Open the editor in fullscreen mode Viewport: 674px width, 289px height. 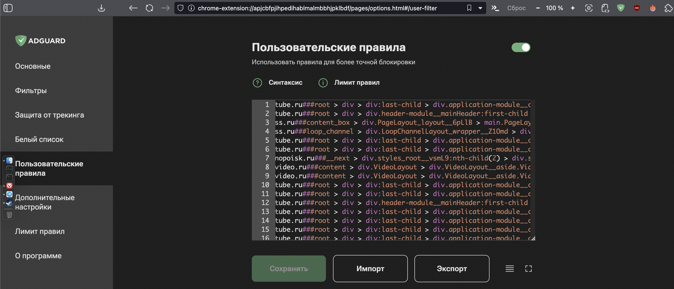coord(528,269)
